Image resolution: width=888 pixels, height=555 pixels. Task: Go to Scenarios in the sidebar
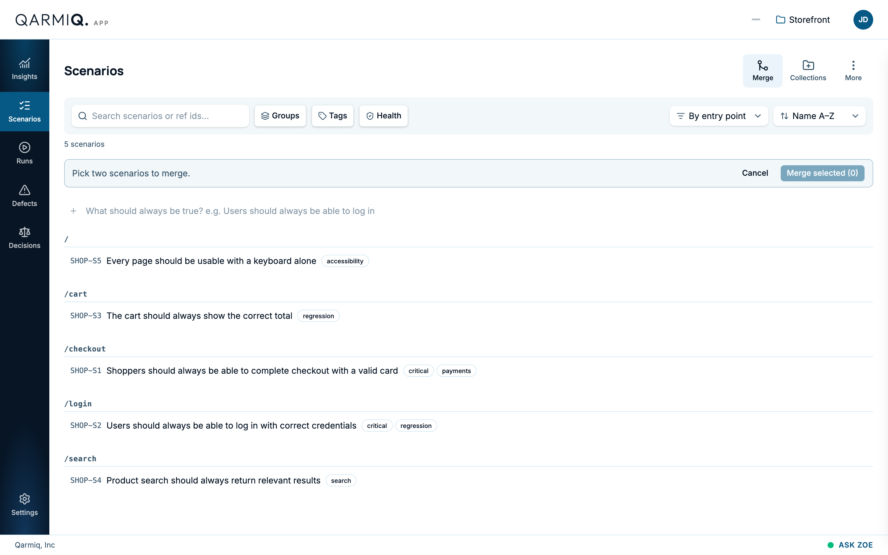[25, 112]
